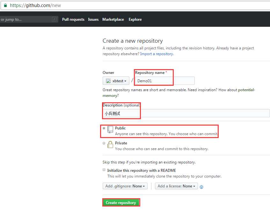Go to Explore in the header
The width and height of the screenshot is (270, 211).
(x=135, y=19)
